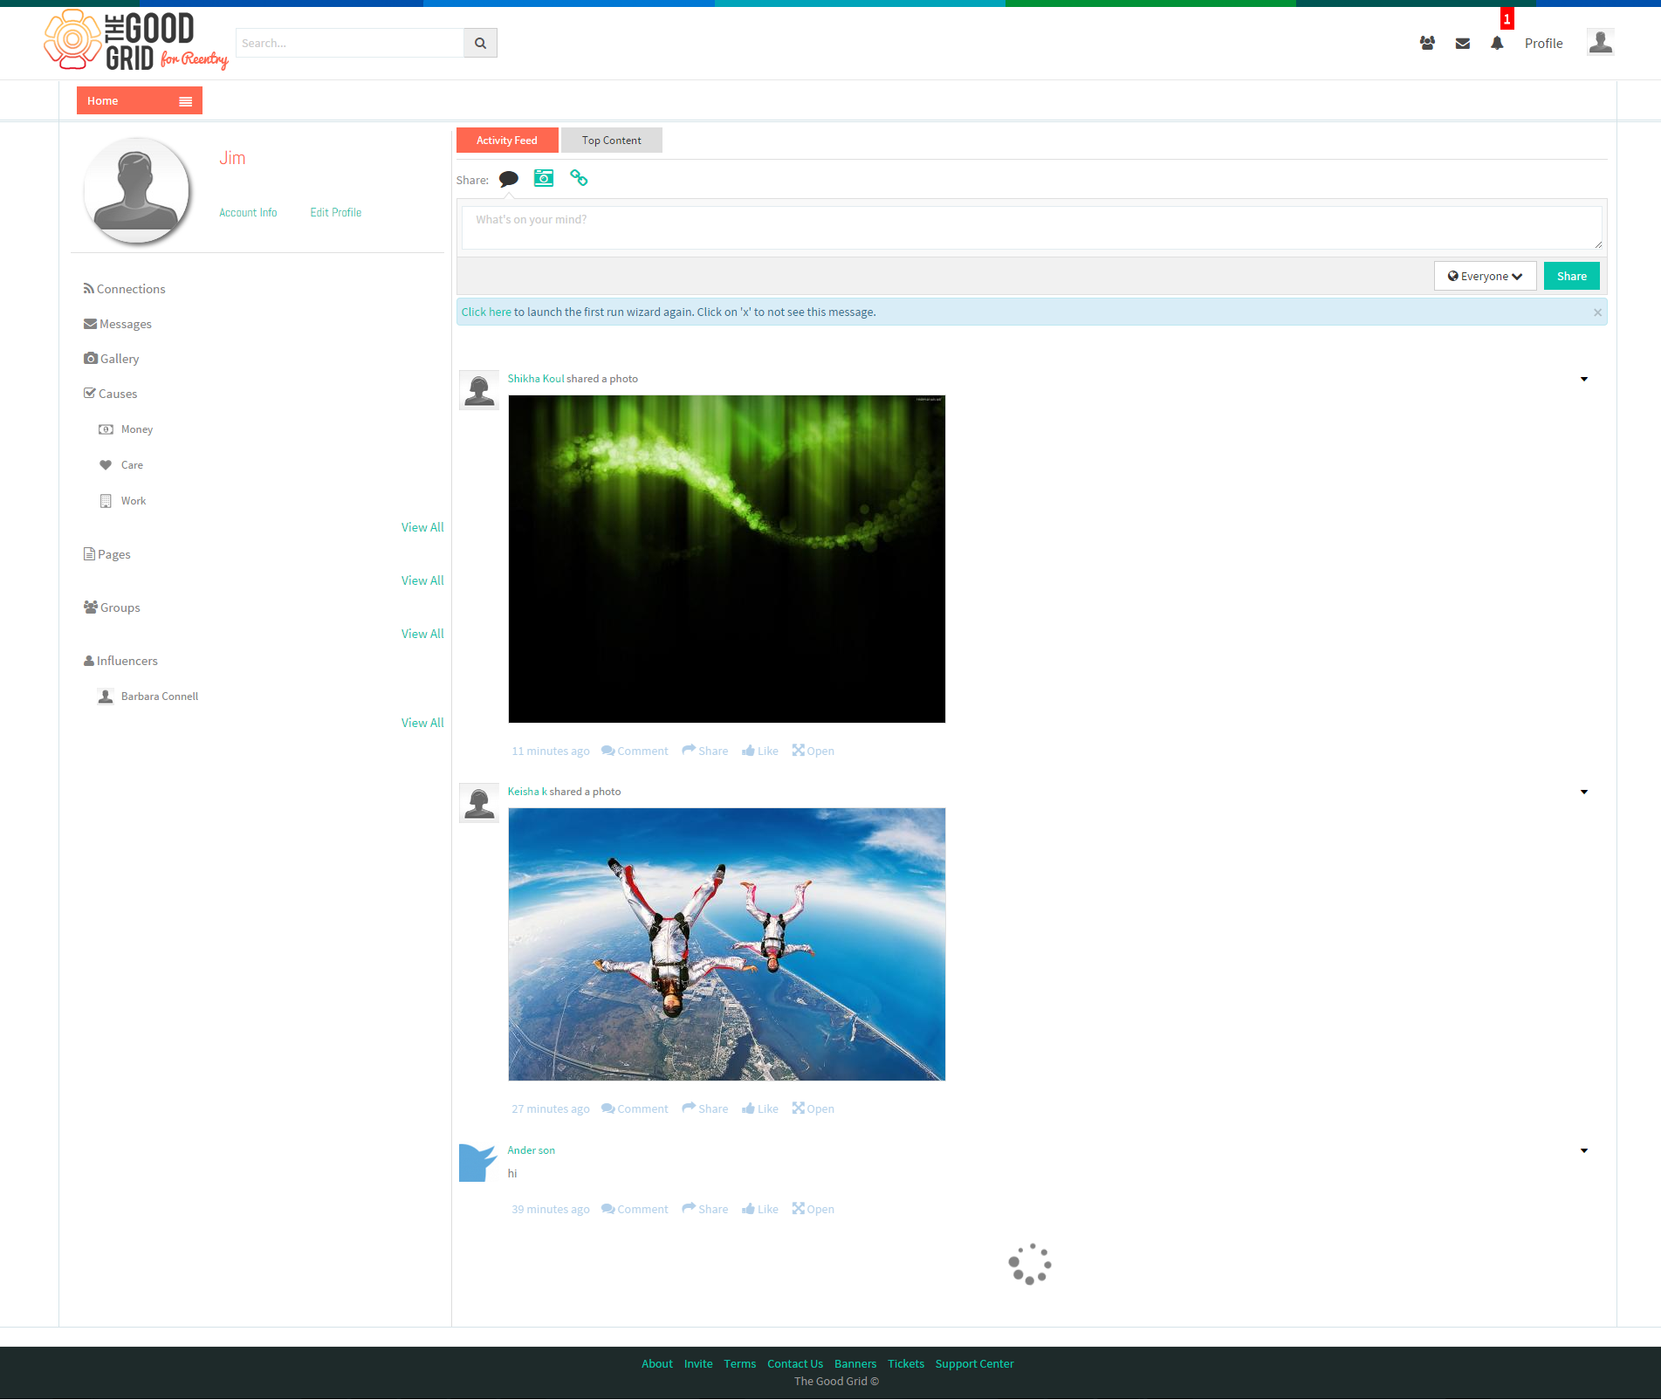Select the Activity Feed tab
Image resolution: width=1661 pixels, height=1400 pixels.
click(x=507, y=141)
